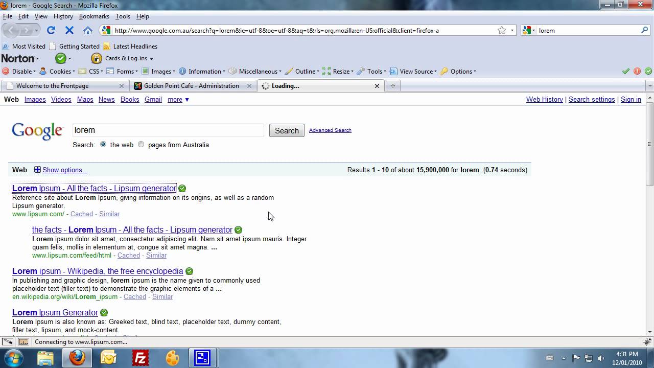This screenshot has height=368, width=654.
Task: Open Norton Cards & Log-ins vault icon
Action: pos(96,58)
